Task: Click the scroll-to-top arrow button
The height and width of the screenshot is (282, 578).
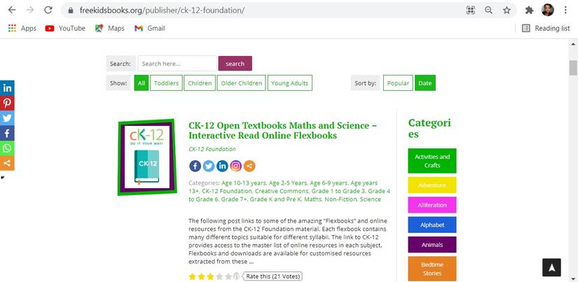Action: [x=551, y=267]
